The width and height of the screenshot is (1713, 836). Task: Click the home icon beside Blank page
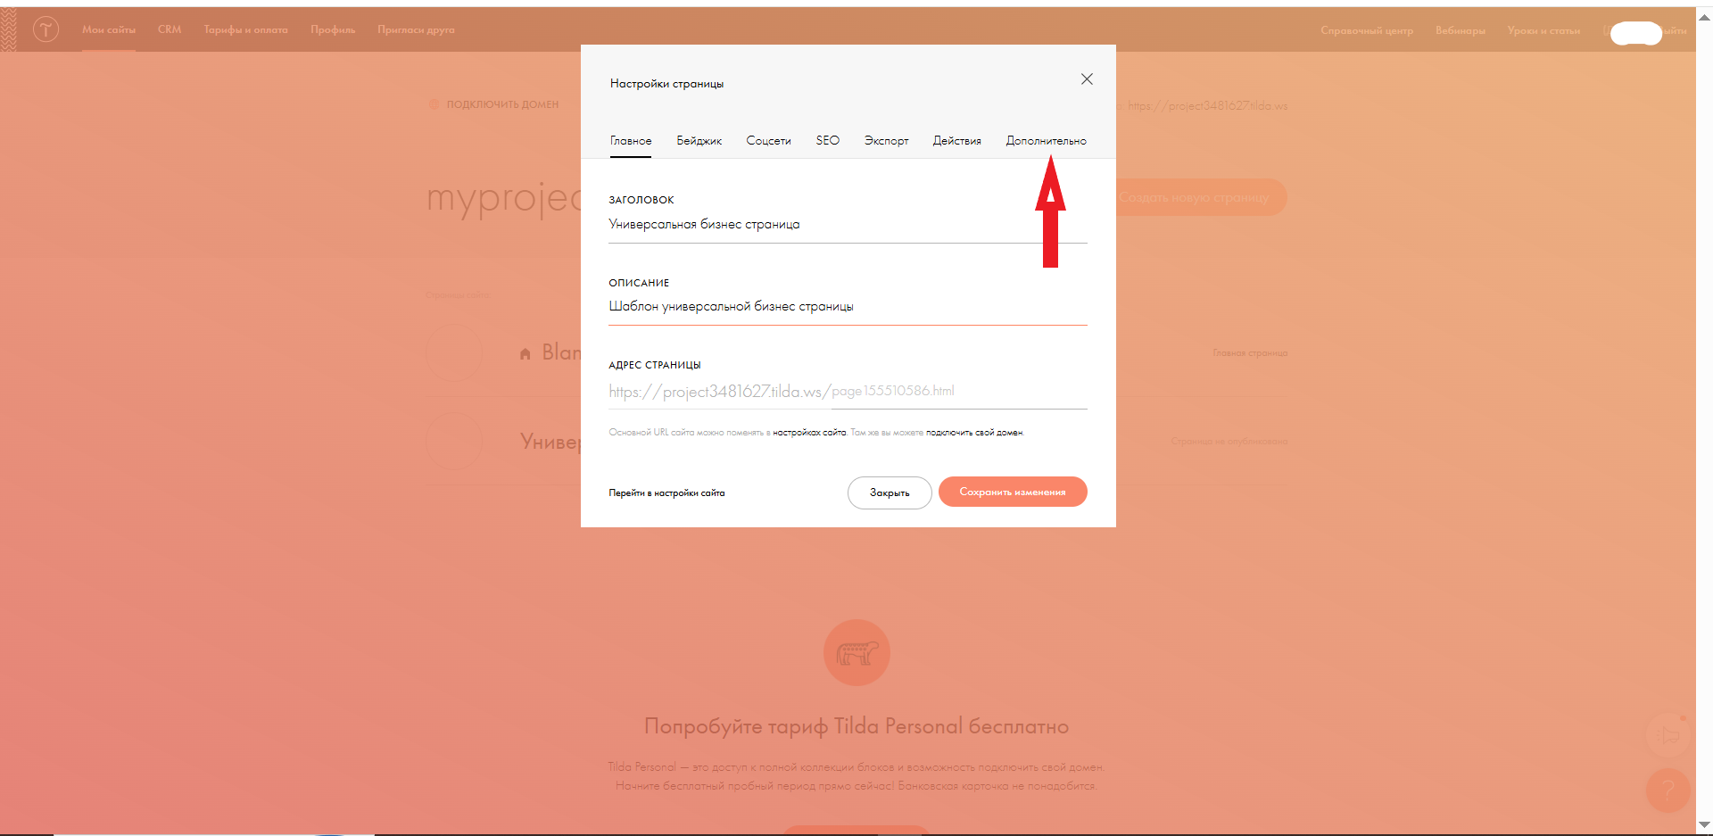tap(525, 353)
